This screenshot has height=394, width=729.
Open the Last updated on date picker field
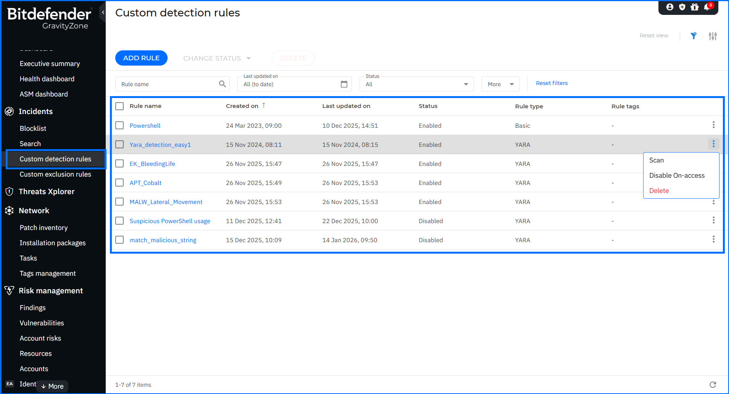295,84
